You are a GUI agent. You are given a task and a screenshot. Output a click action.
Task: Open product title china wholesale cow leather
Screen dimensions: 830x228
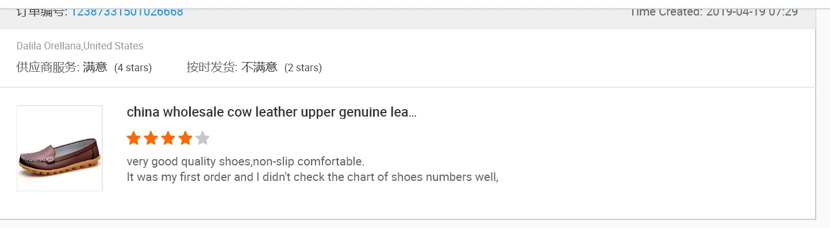pyautogui.click(x=271, y=112)
